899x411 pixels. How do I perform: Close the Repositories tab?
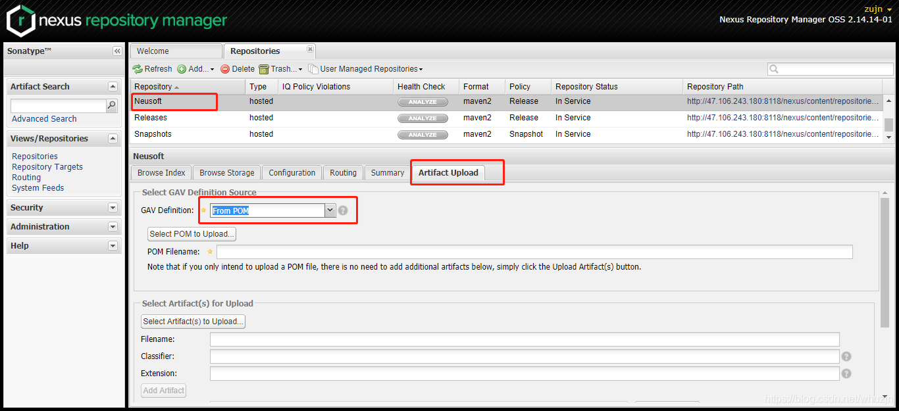311,49
